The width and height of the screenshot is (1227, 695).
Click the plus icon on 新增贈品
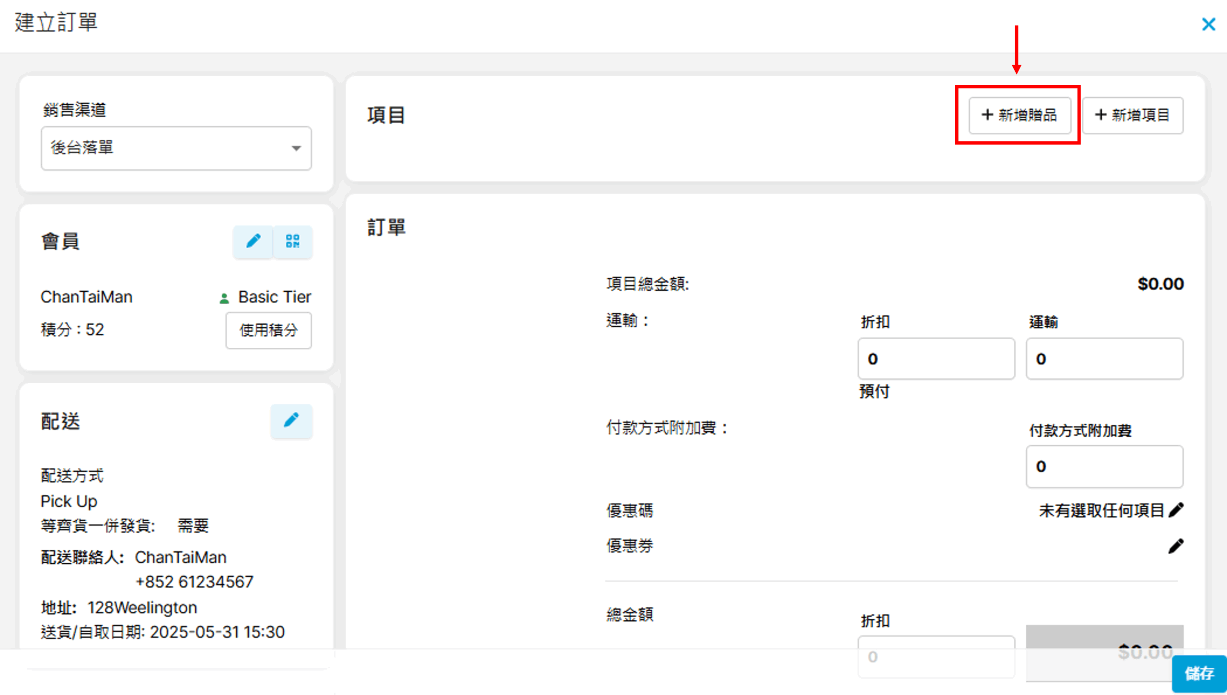tap(987, 115)
